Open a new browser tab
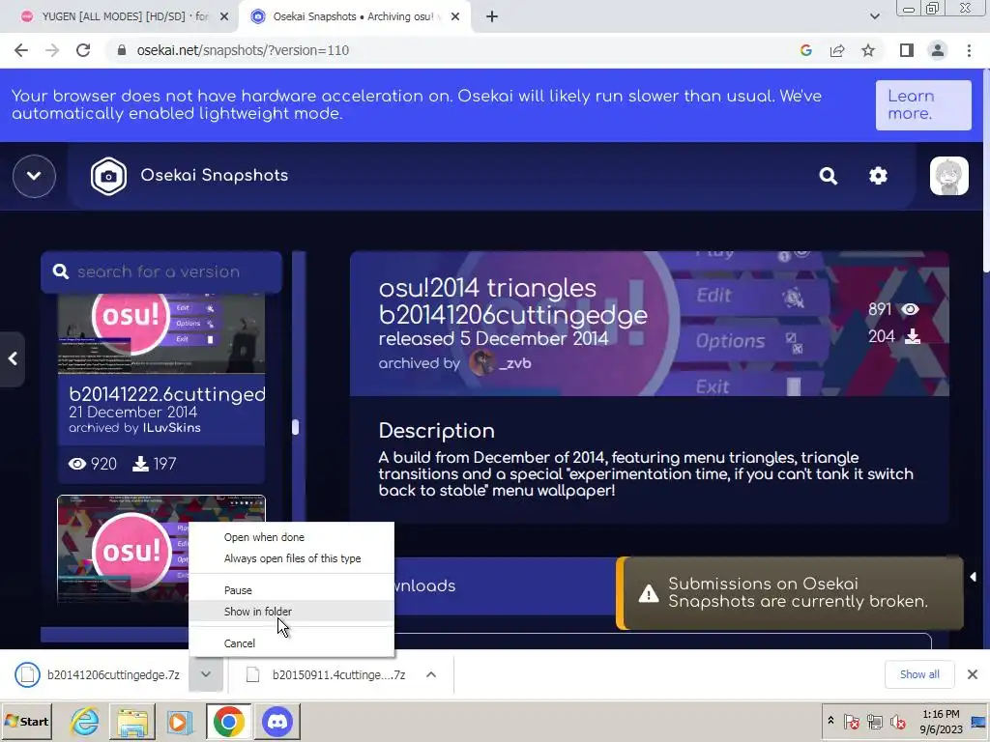Image resolution: width=990 pixels, height=742 pixels. pyautogui.click(x=492, y=17)
